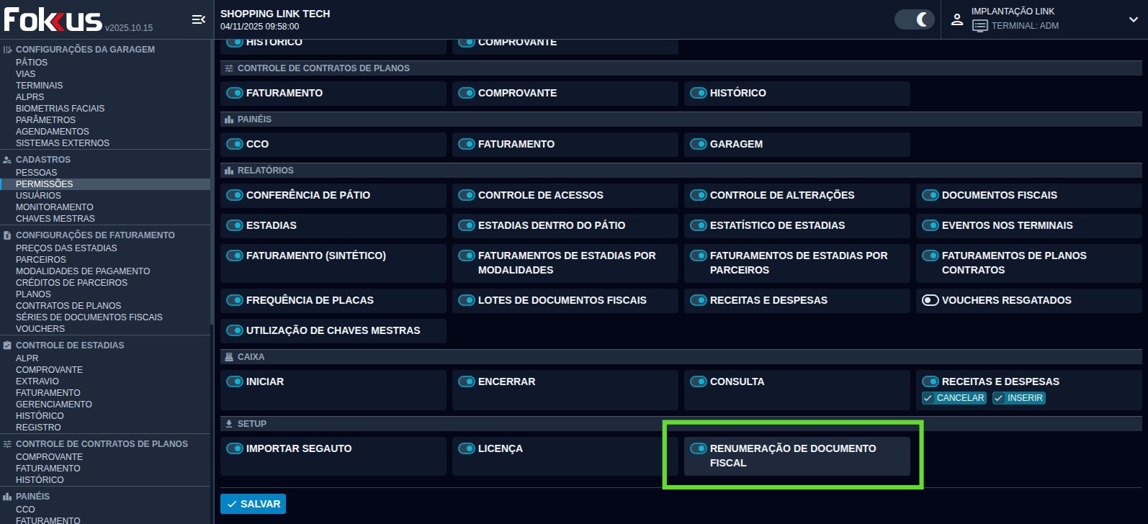
Task: Click the Configurações de Faturamento icon
Action: point(7,235)
